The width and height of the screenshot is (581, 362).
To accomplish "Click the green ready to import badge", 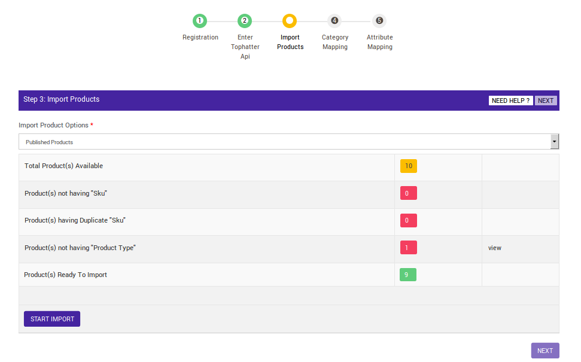I will pyautogui.click(x=408, y=275).
